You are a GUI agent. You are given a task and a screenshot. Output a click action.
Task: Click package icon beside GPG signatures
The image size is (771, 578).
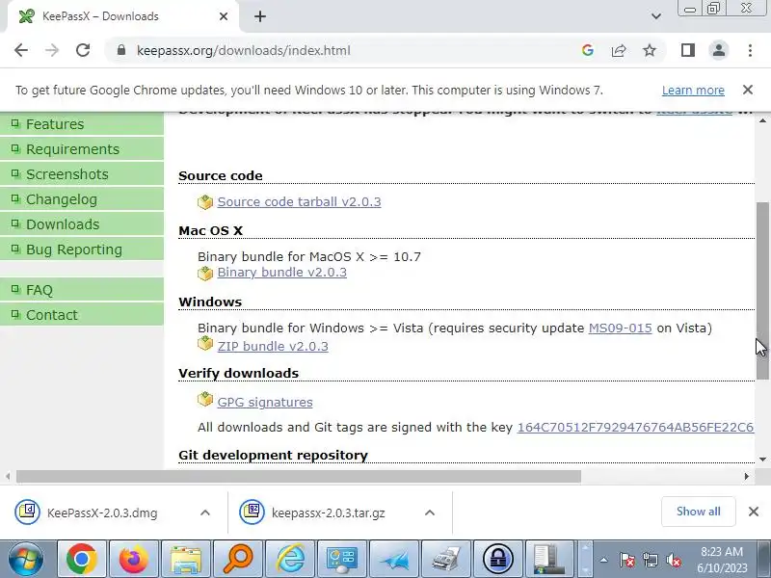[x=205, y=399]
